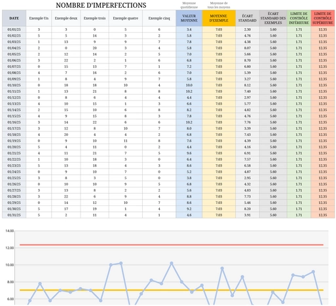Click the 'Moyenne de tous les moyens' caption

[x=219, y=5]
